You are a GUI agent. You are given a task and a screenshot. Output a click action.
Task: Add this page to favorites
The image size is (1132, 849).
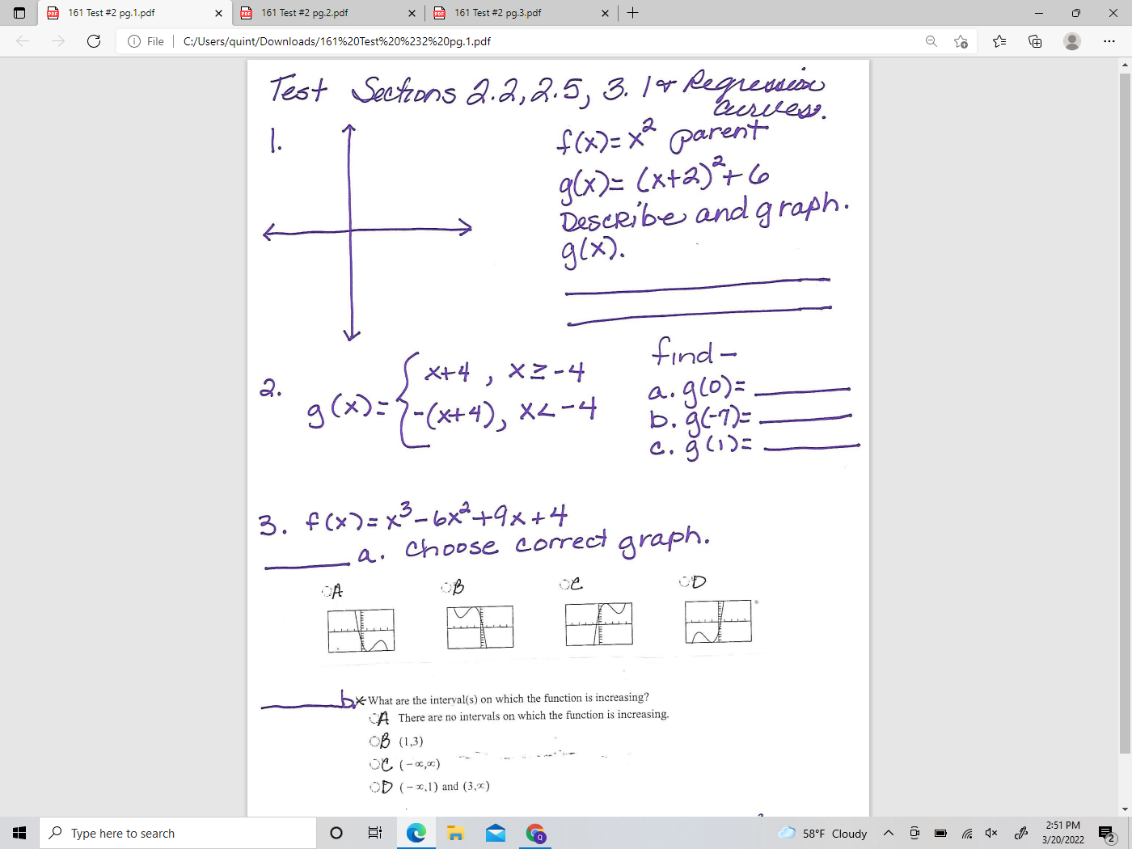[x=961, y=40]
